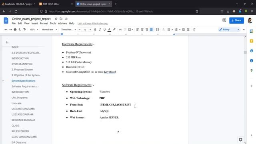Click the Undo icon in toolbar

[6, 30]
